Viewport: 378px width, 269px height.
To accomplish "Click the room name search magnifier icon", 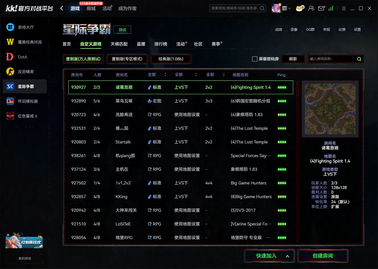I will pos(359,59).
